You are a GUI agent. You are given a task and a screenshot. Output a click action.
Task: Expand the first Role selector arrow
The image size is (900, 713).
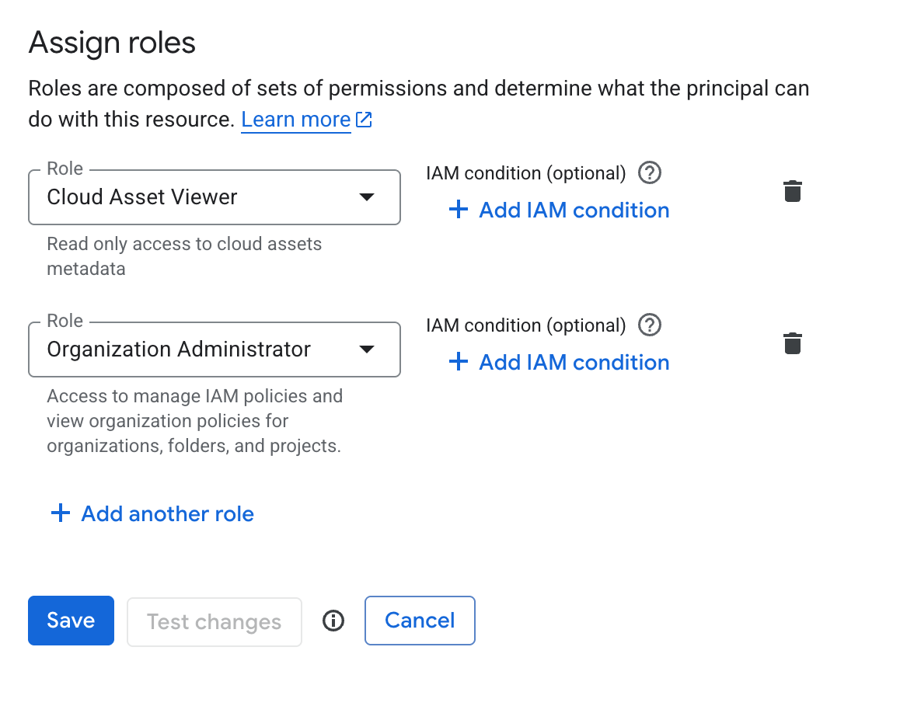tap(366, 197)
